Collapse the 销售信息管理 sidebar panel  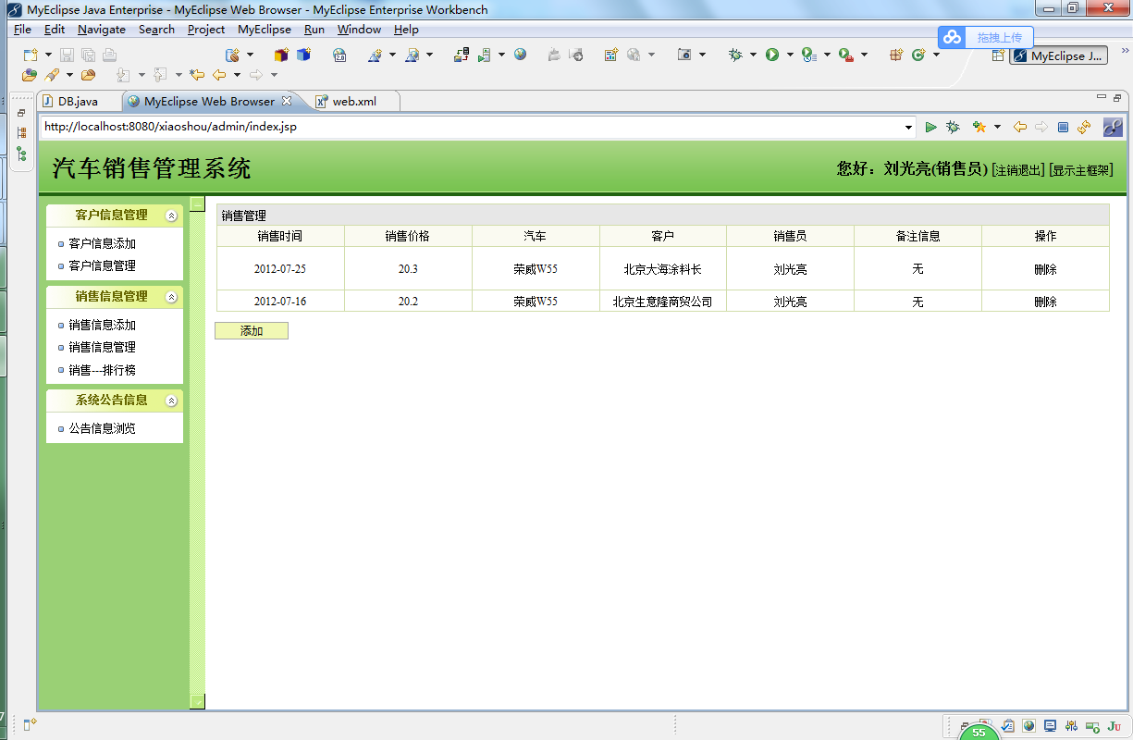click(171, 297)
